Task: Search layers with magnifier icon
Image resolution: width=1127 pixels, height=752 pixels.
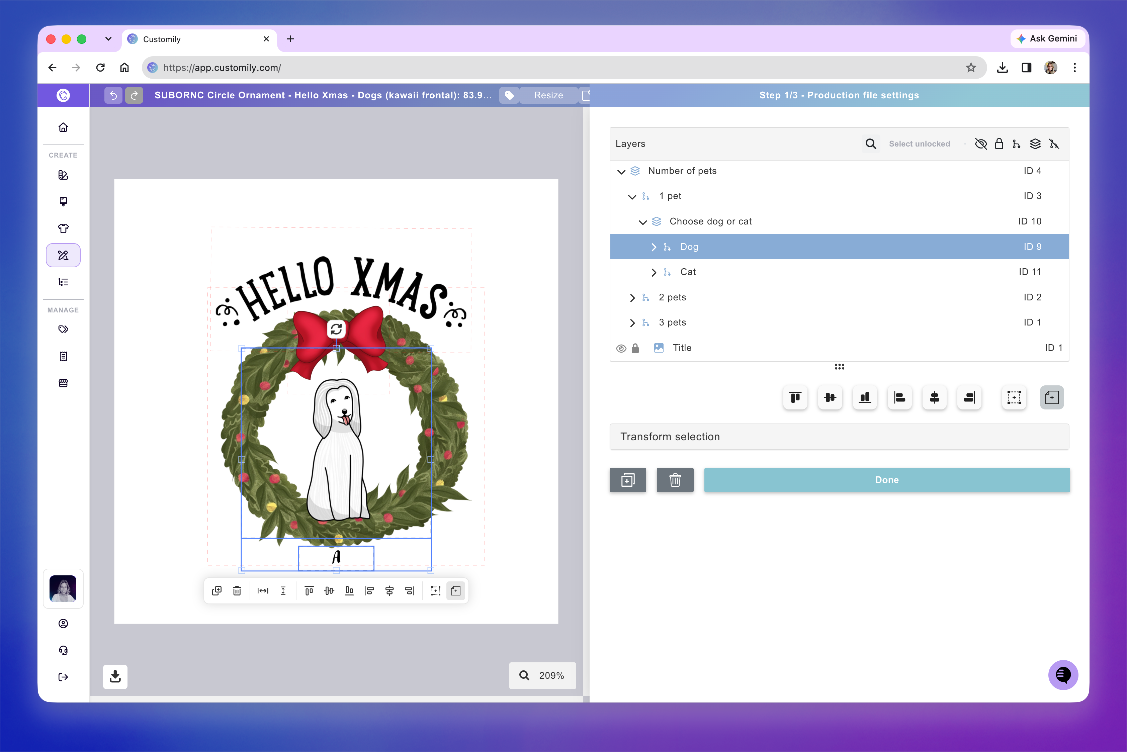Action: pyautogui.click(x=870, y=144)
